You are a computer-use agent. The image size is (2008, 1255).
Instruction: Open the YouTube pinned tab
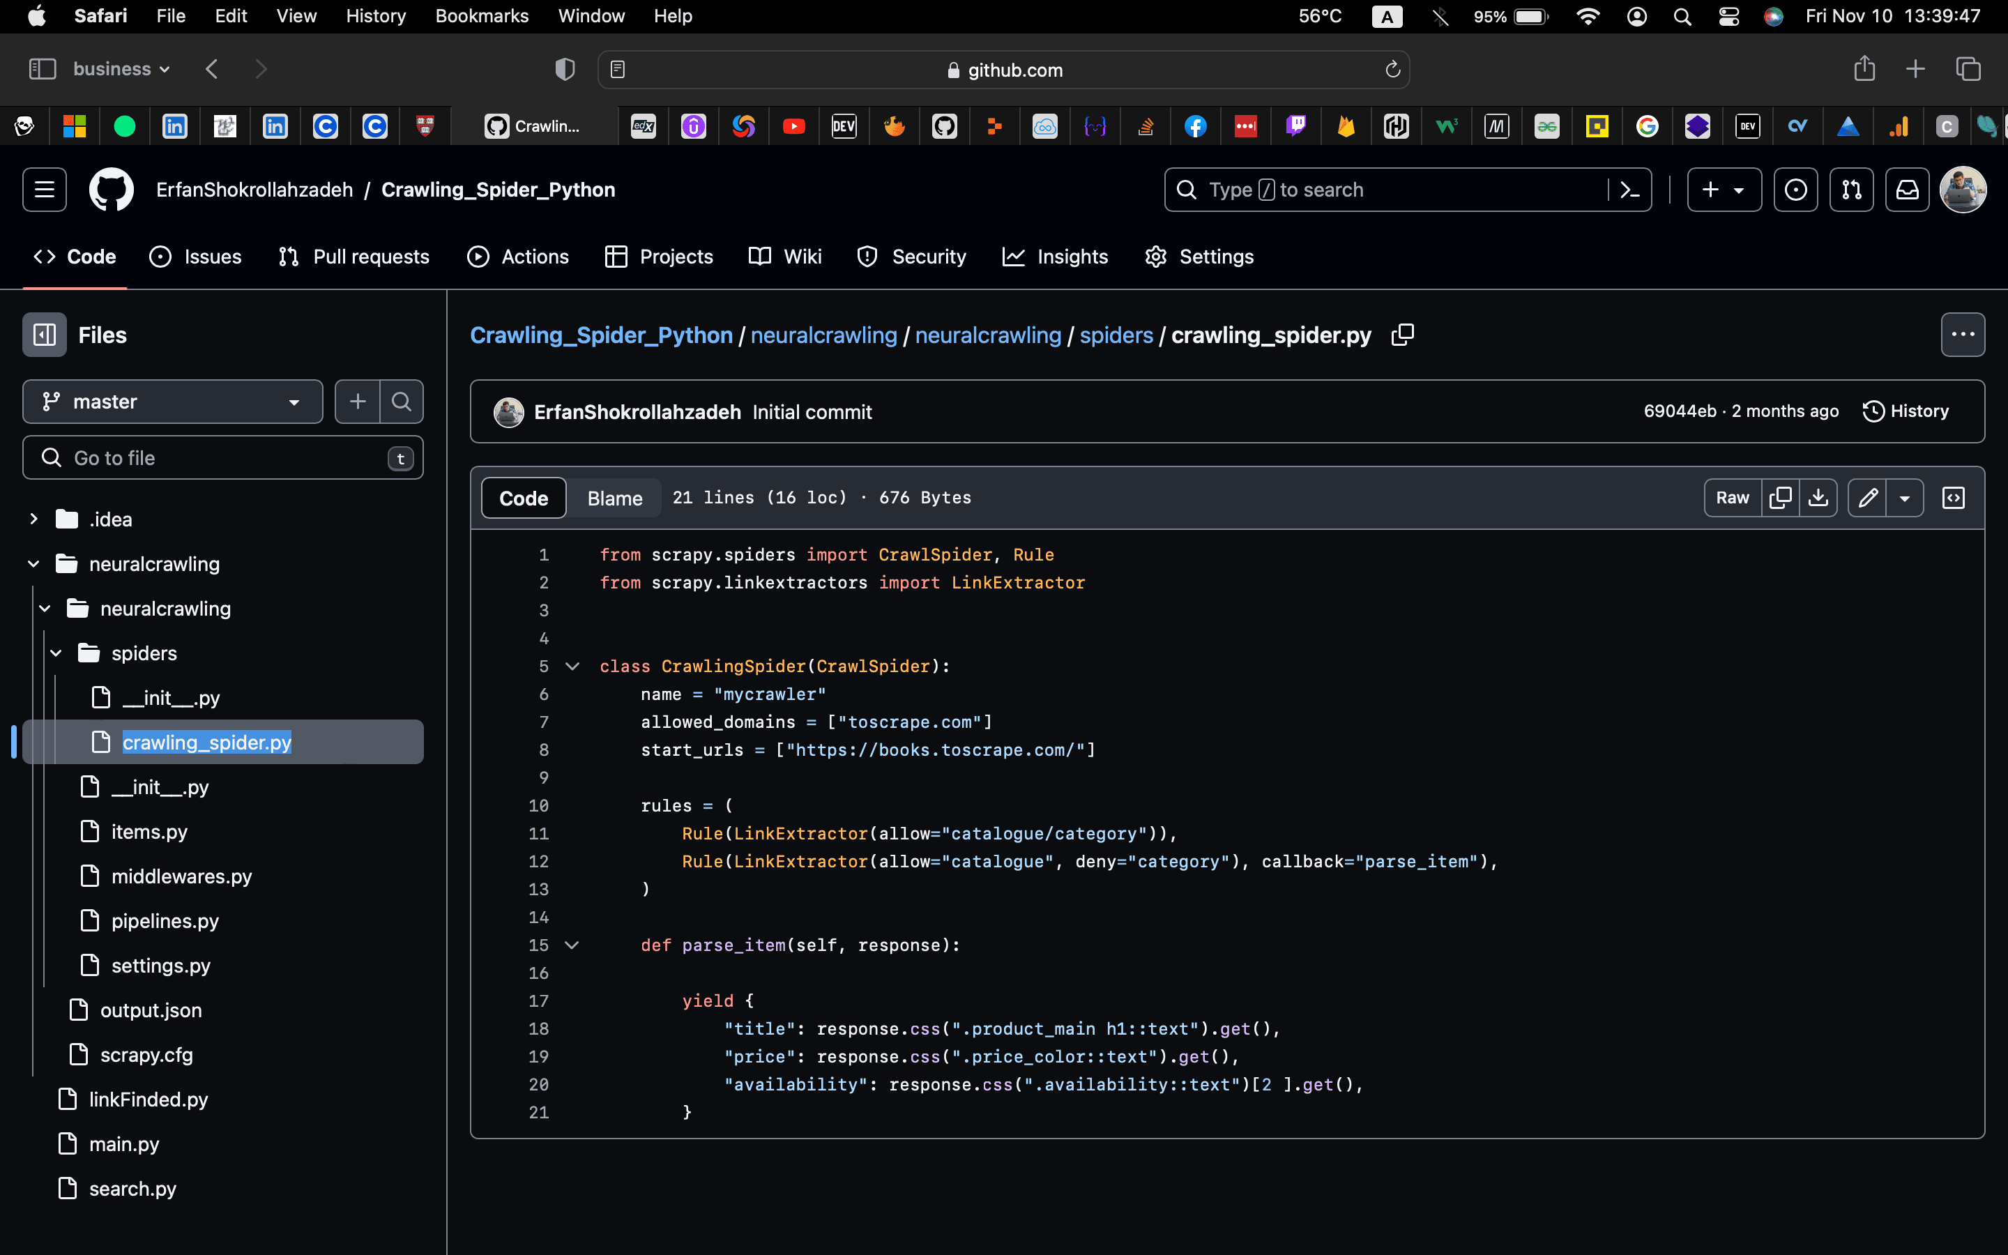pyautogui.click(x=793, y=126)
